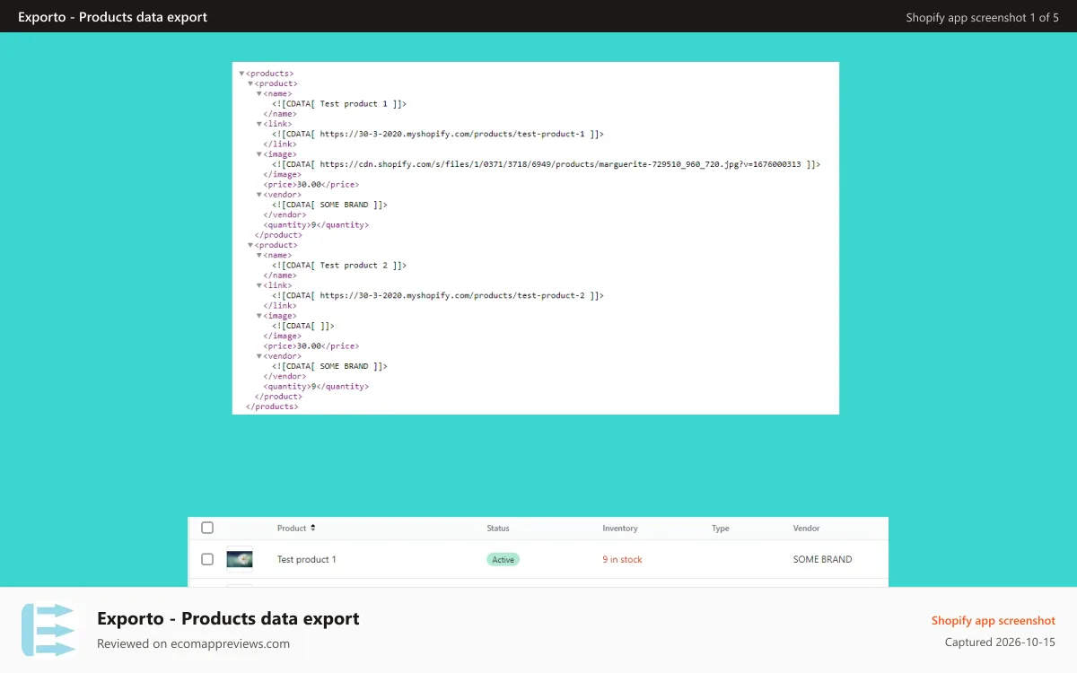The width and height of the screenshot is (1077, 673).
Task: Click the test-product-1 myshopify URL in XML
Action: tap(452, 134)
